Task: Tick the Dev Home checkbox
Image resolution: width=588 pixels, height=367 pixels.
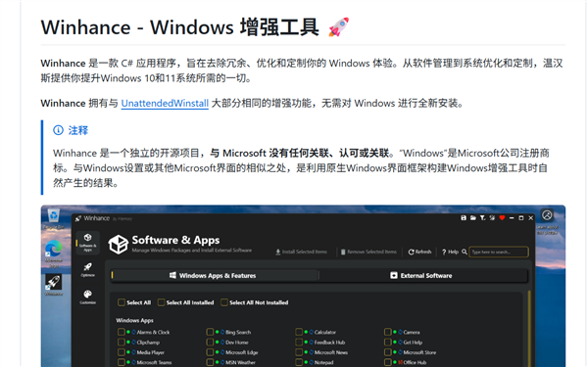Action: (x=210, y=342)
